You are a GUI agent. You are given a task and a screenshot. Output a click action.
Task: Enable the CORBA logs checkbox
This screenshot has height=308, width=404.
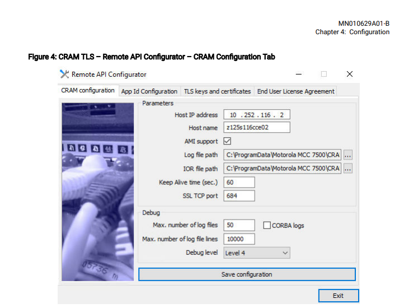267,226
